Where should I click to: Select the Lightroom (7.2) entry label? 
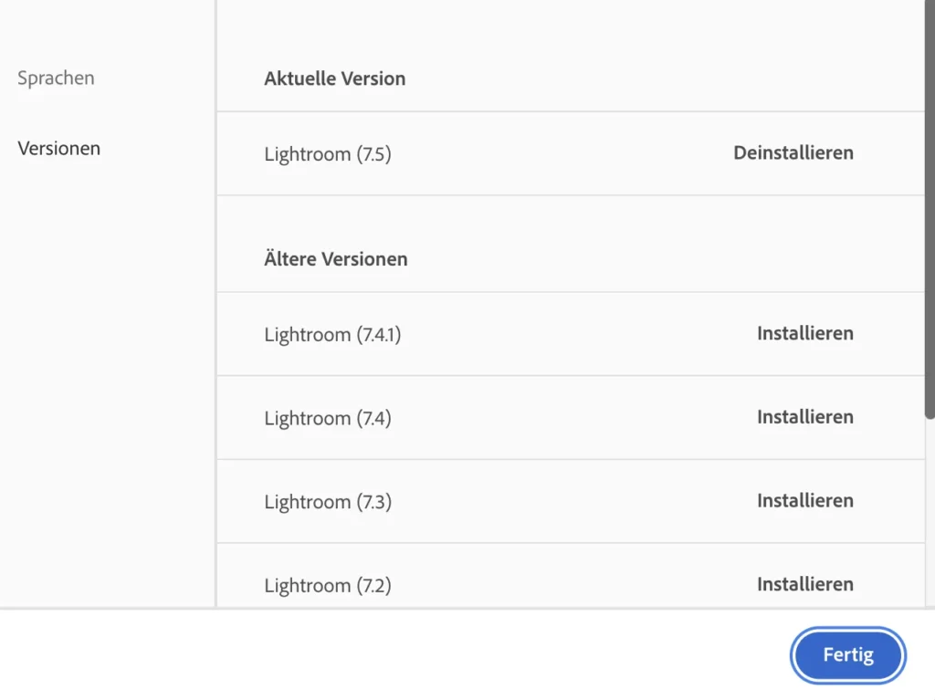coord(328,586)
